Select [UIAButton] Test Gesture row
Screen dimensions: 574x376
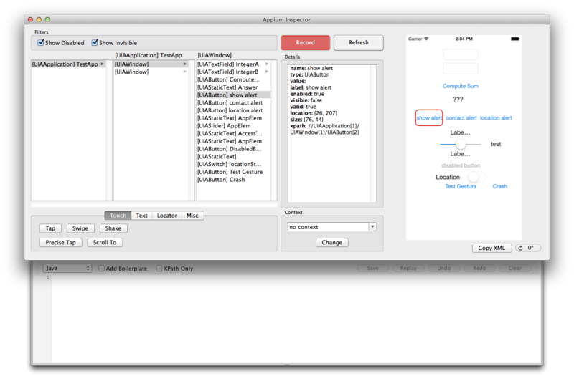[234, 172]
